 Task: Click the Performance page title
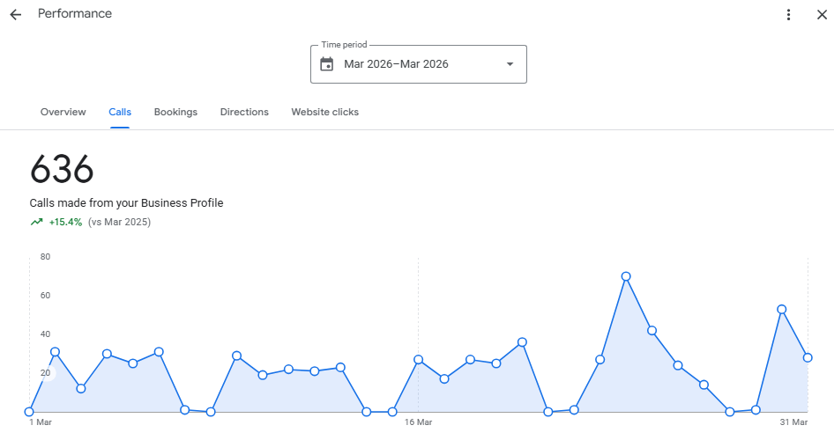pyautogui.click(x=74, y=14)
